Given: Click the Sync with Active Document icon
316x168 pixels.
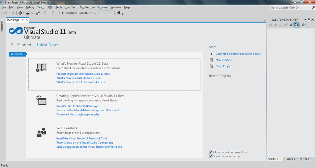Looking at the screenshot, I should [x=291, y=25].
